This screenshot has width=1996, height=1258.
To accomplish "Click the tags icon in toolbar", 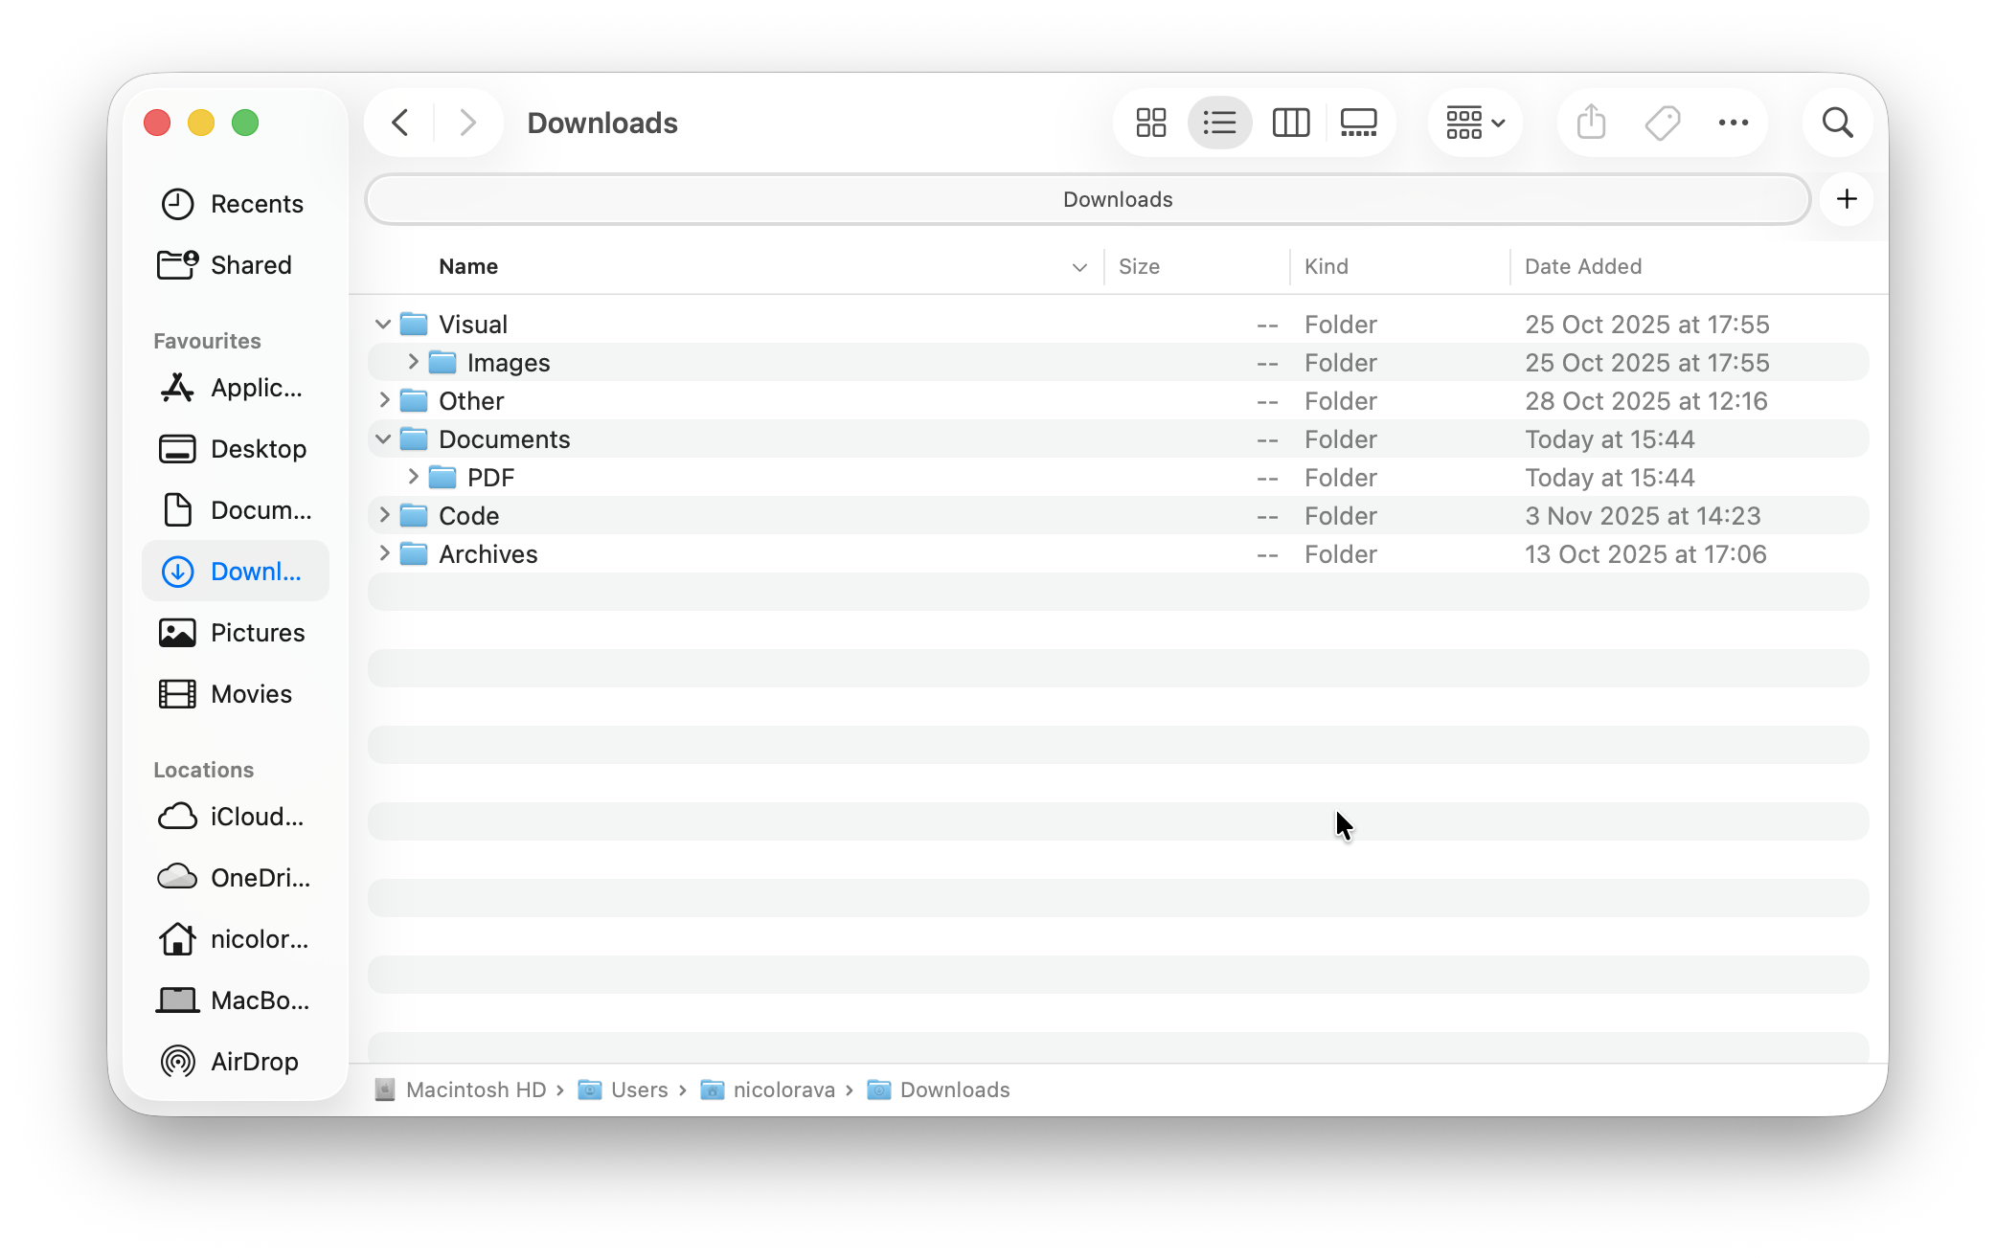I will click(x=1663, y=123).
